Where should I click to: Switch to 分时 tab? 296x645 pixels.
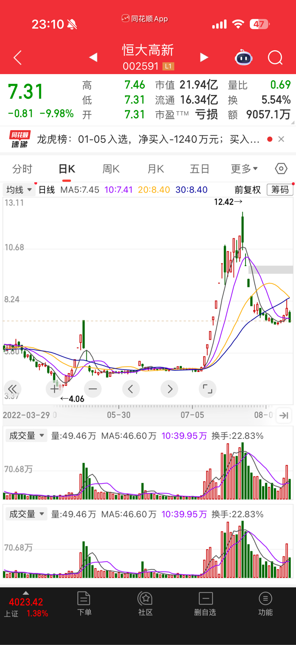(22, 169)
